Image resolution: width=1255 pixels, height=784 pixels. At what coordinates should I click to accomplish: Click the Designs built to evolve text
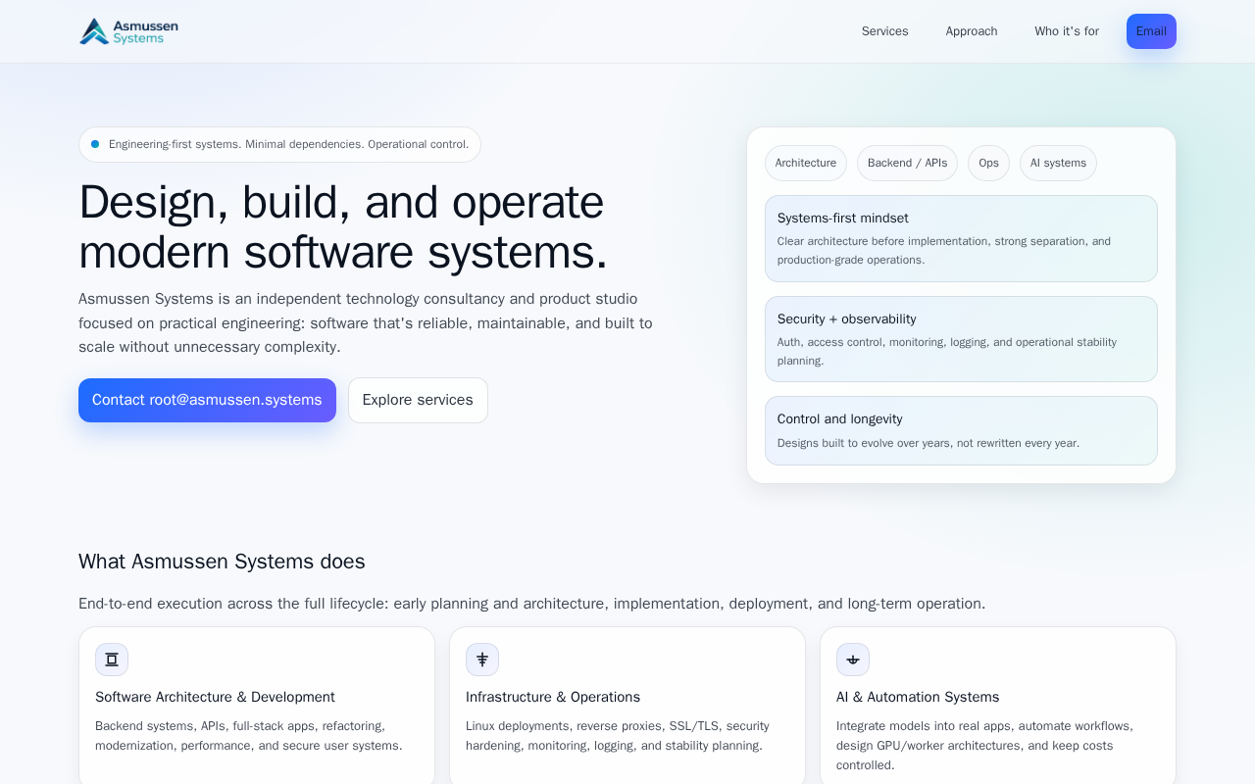click(929, 443)
